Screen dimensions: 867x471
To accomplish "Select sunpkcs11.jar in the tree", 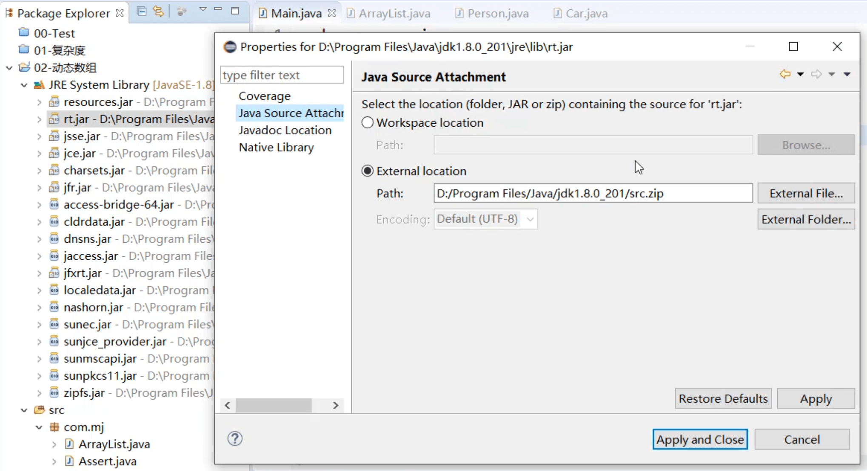I will click(100, 376).
